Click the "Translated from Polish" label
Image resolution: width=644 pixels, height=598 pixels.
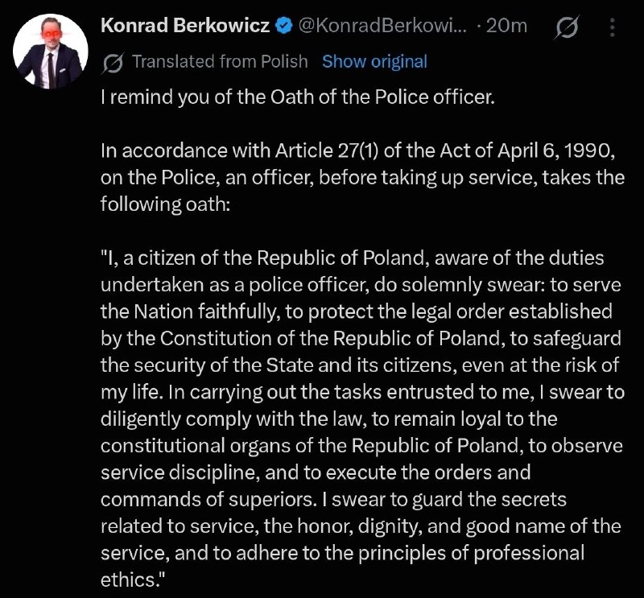pos(220,62)
